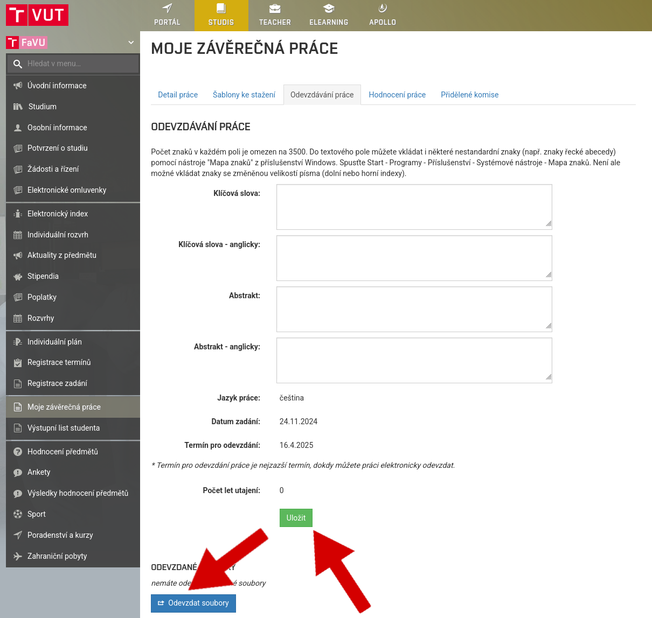
Task: Focus the Hledat v menu search field
Action: coord(73,64)
